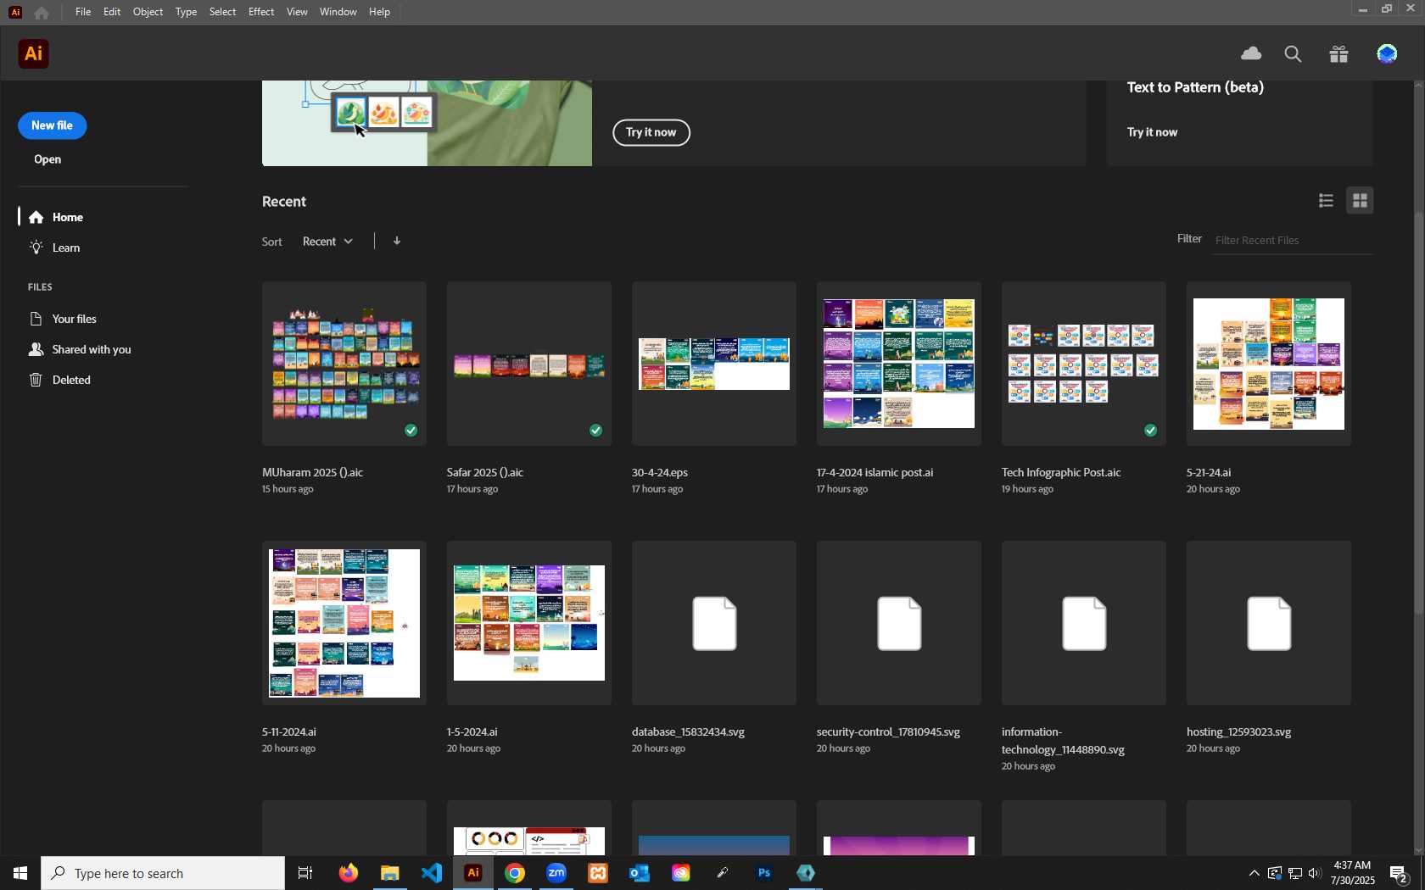1425x890 pixels.
Task: Show hidden system tray icons
Action: click(1254, 873)
